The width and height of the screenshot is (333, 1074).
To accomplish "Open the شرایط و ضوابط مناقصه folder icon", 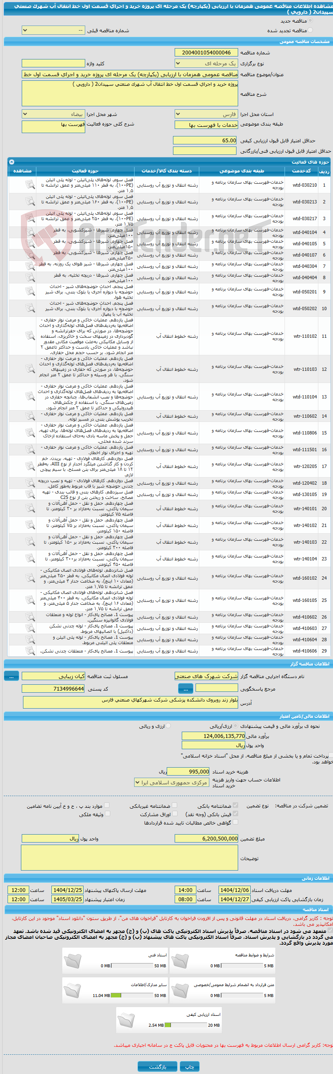I will tap(180, 961).
